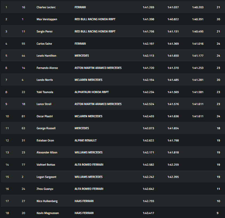Click ALPINE RENAULT team name

pyautogui.click(x=86, y=140)
